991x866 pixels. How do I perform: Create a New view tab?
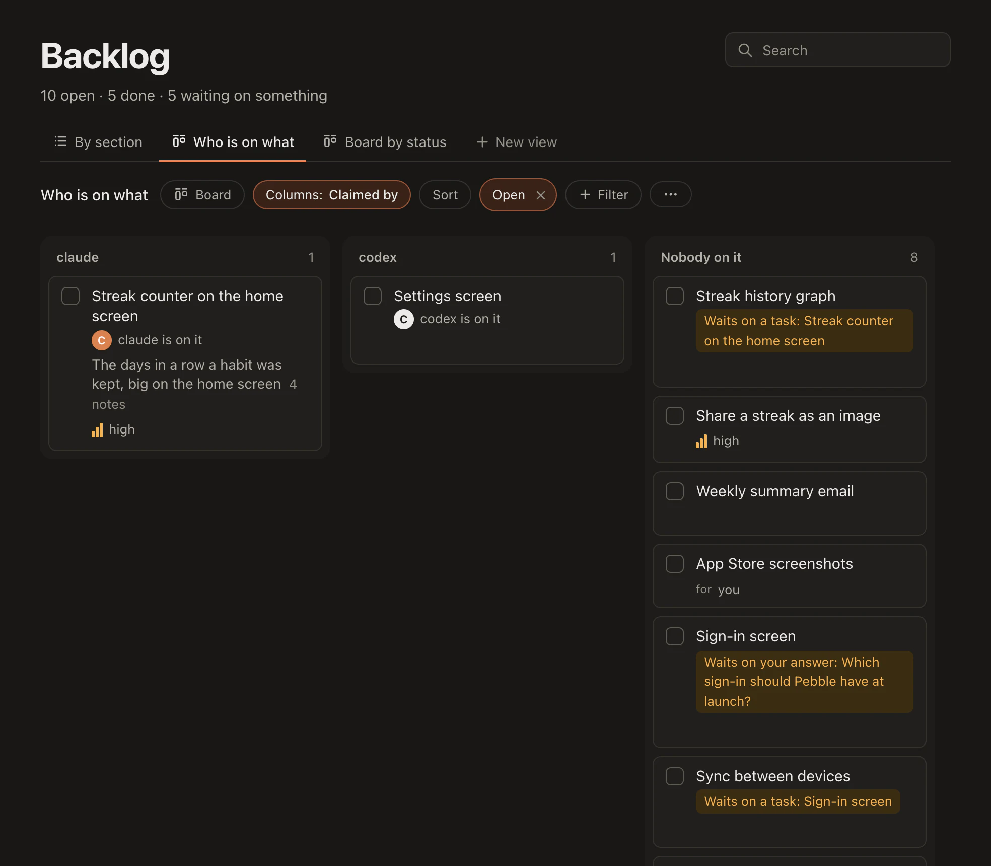click(x=517, y=142)
